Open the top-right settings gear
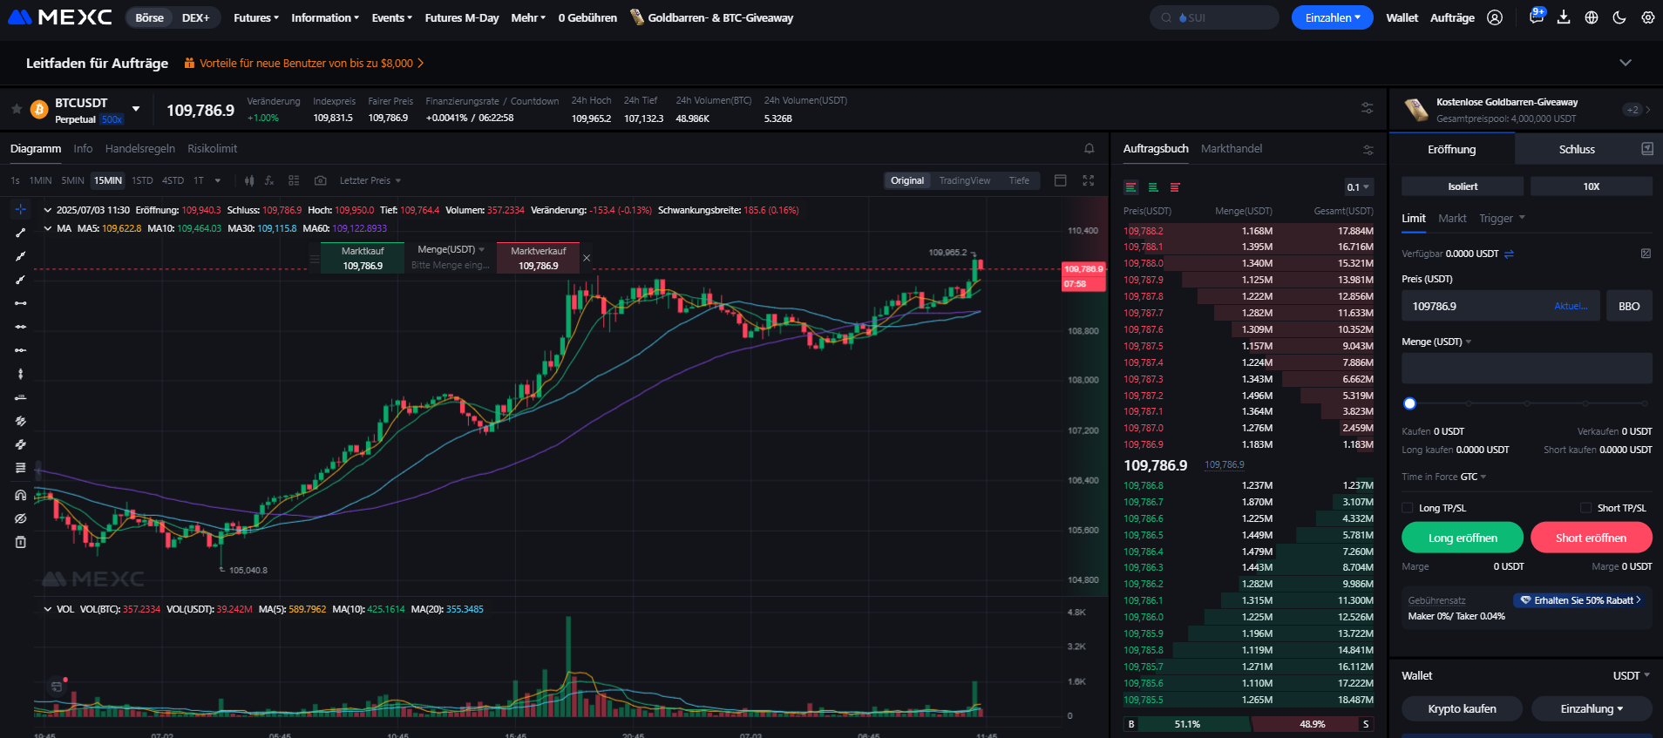Screen dimensions: 1663x738 [x=1647, y=17]
